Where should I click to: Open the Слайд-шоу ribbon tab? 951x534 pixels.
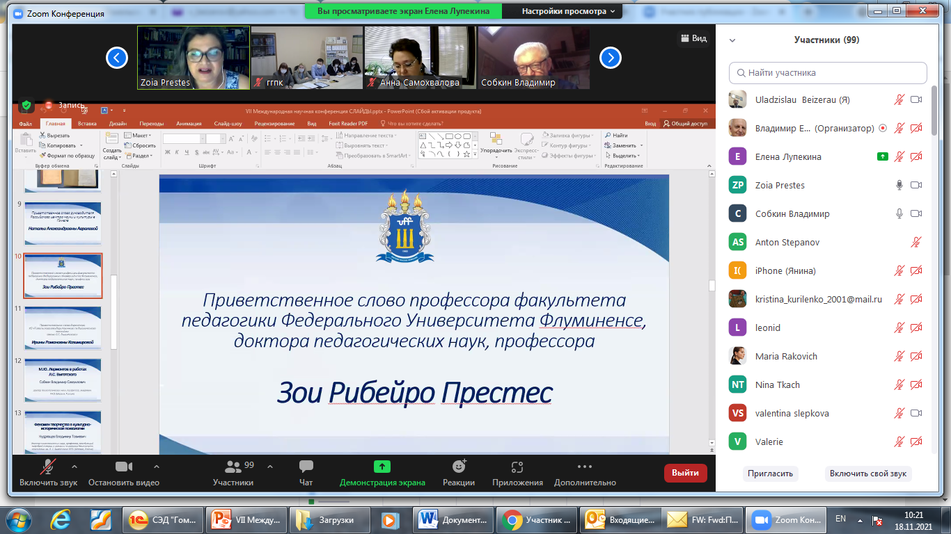click(x=228, y=123)
